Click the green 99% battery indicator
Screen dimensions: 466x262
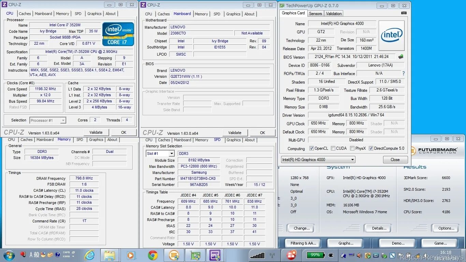[x=315, y=255]
